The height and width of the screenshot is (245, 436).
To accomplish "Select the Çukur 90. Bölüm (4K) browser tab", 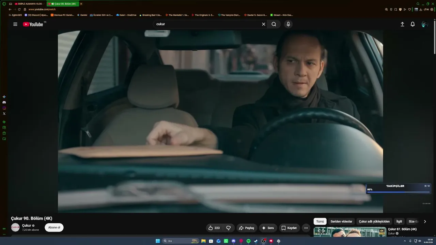I will click(63, 4).
